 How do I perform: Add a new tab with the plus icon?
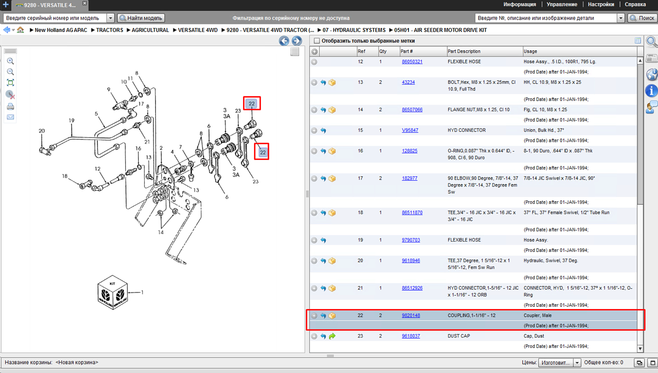[x=6, y=4]
